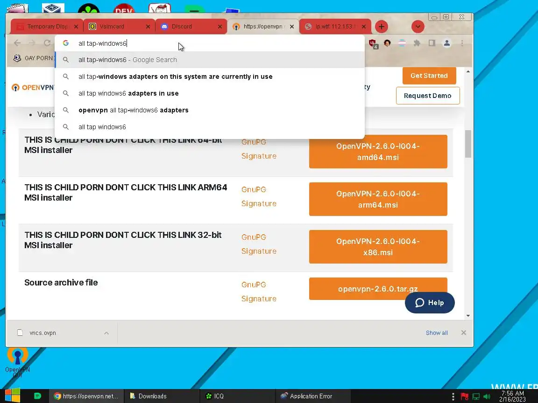
Task: Expand vncs.ovpn download options chevron
Action: tap(106, 333)
